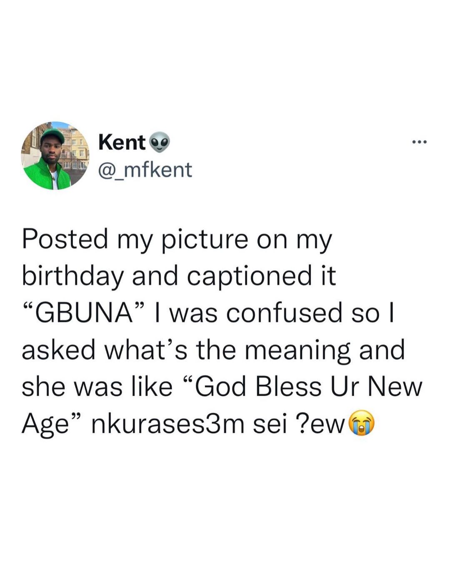The width and height of the screenshot is (450, 562).
Task: Click the word asked in the tweet
Action: tap(58, 350)
